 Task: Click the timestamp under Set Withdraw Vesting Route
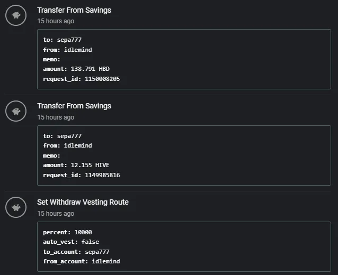click(56, 214)
